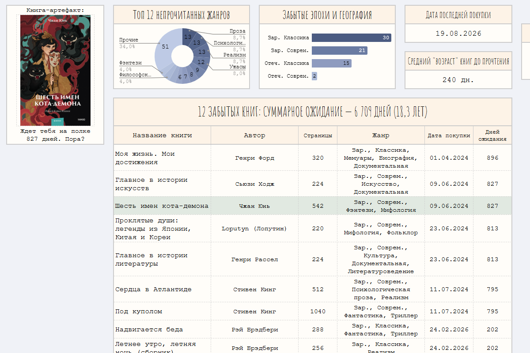
Task: Click the donut slice with value 12
Action: (201, 62)
